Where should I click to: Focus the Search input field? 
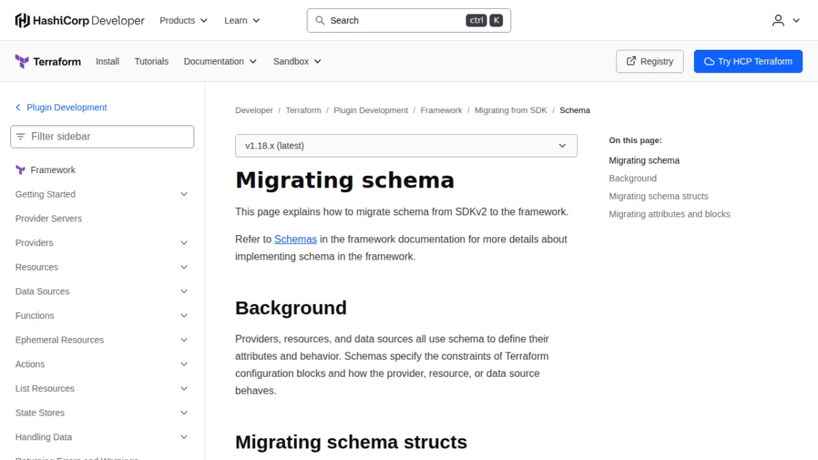[409, 20]
